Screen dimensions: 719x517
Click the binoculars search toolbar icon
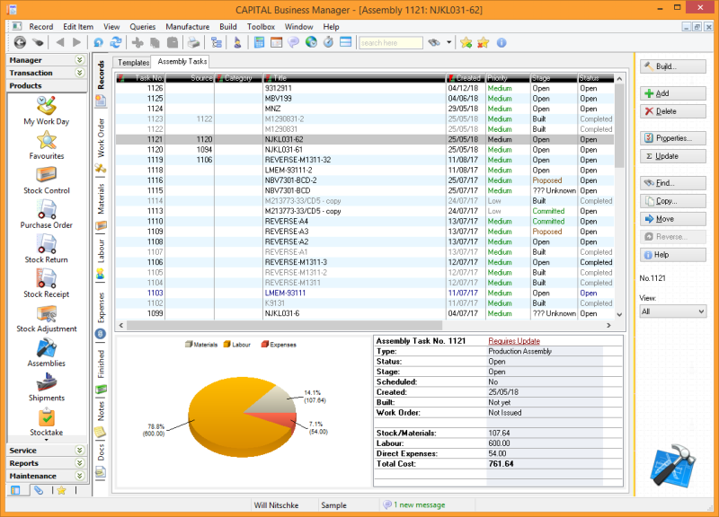[x=434, y=42]
